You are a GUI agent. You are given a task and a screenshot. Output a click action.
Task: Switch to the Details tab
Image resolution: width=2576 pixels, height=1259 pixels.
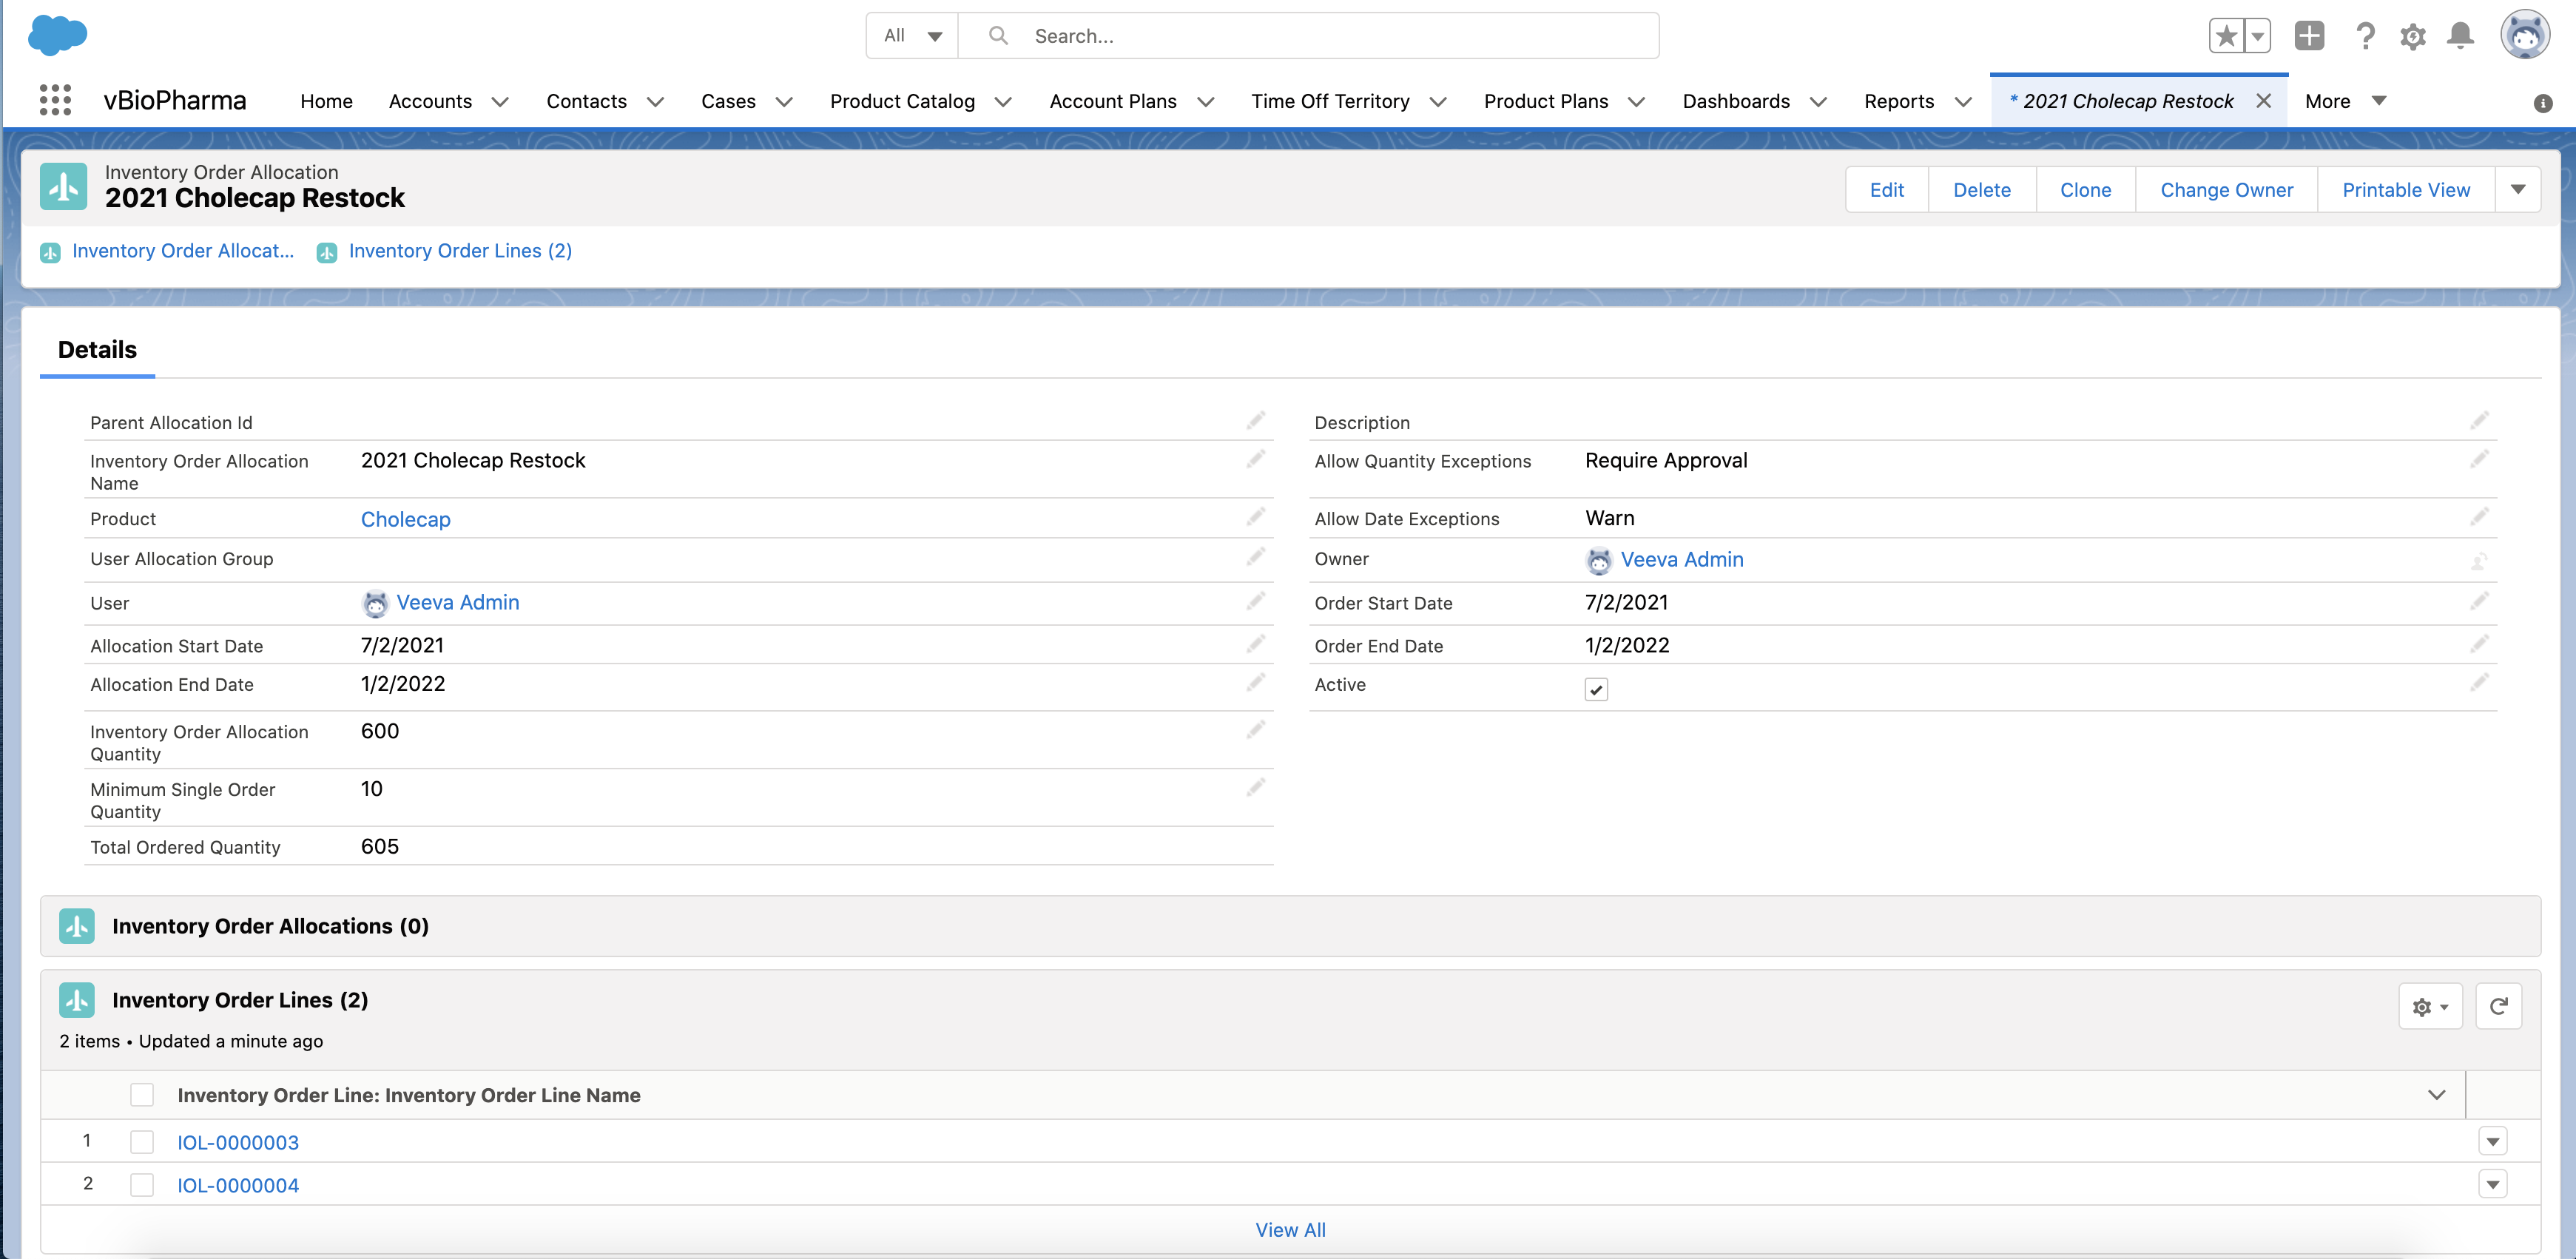[97, 350]
